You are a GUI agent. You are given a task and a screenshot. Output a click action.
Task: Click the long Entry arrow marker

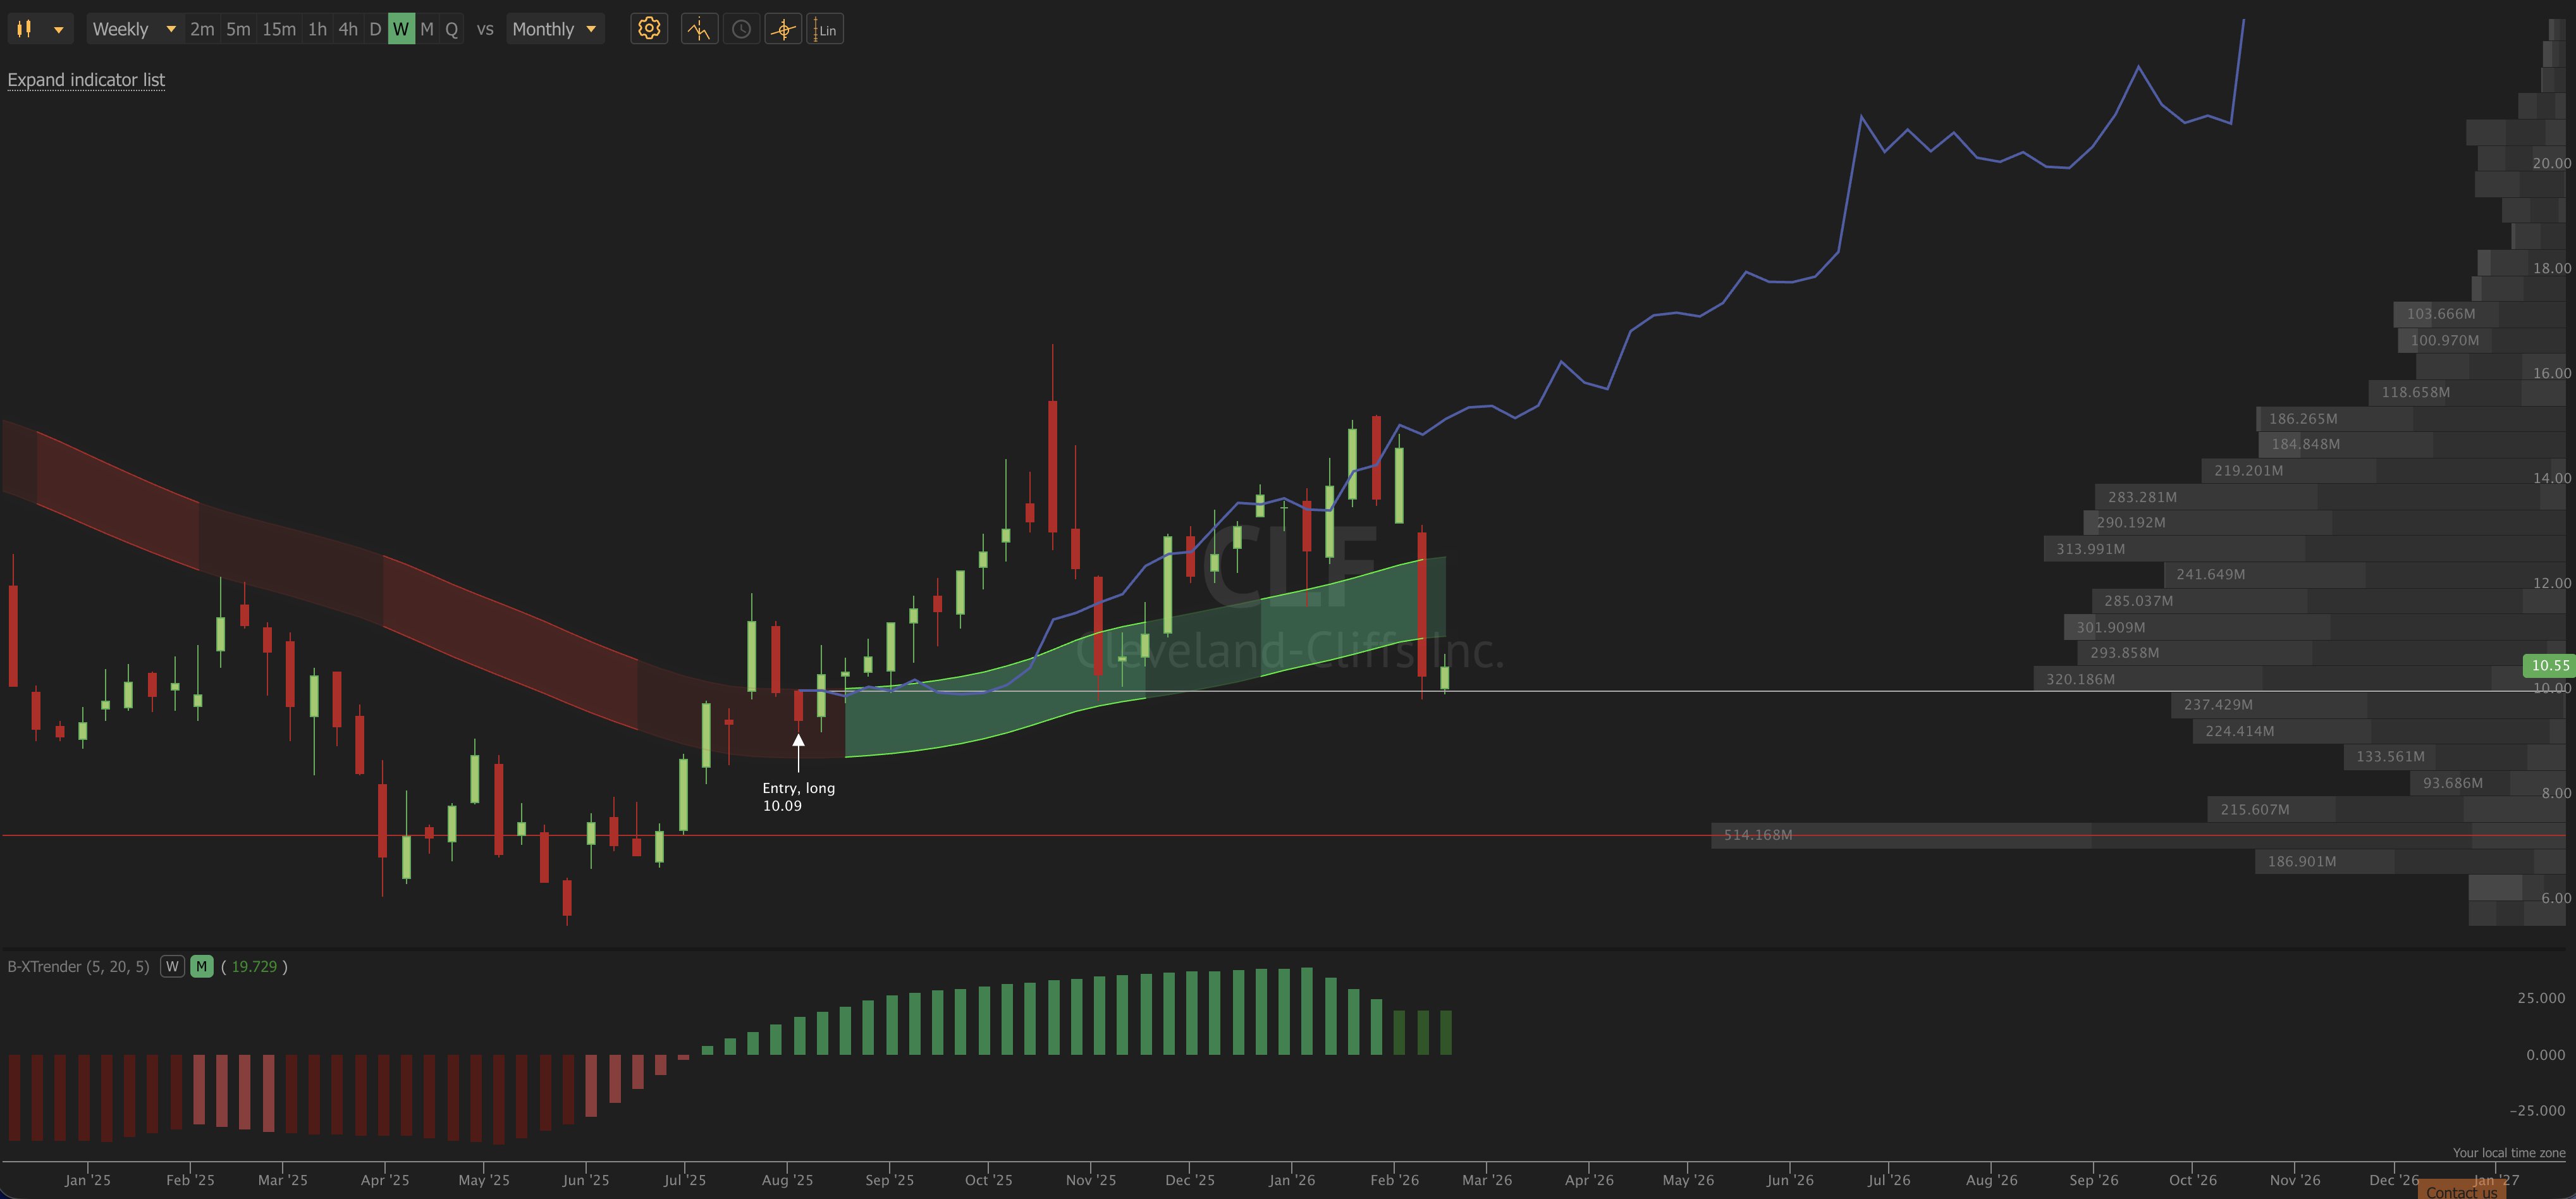point(798,750)
